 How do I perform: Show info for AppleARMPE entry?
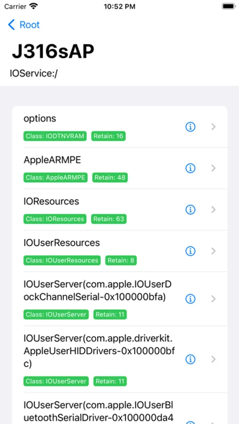190,168
